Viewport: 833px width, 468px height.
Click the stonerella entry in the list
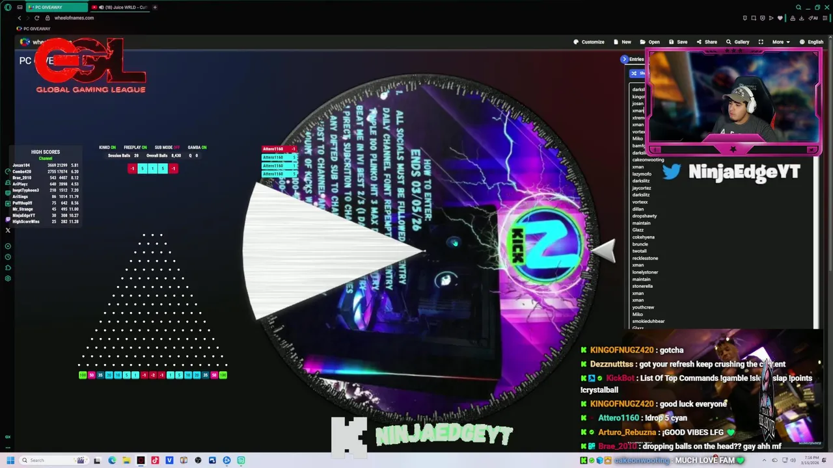coord(642,286)
